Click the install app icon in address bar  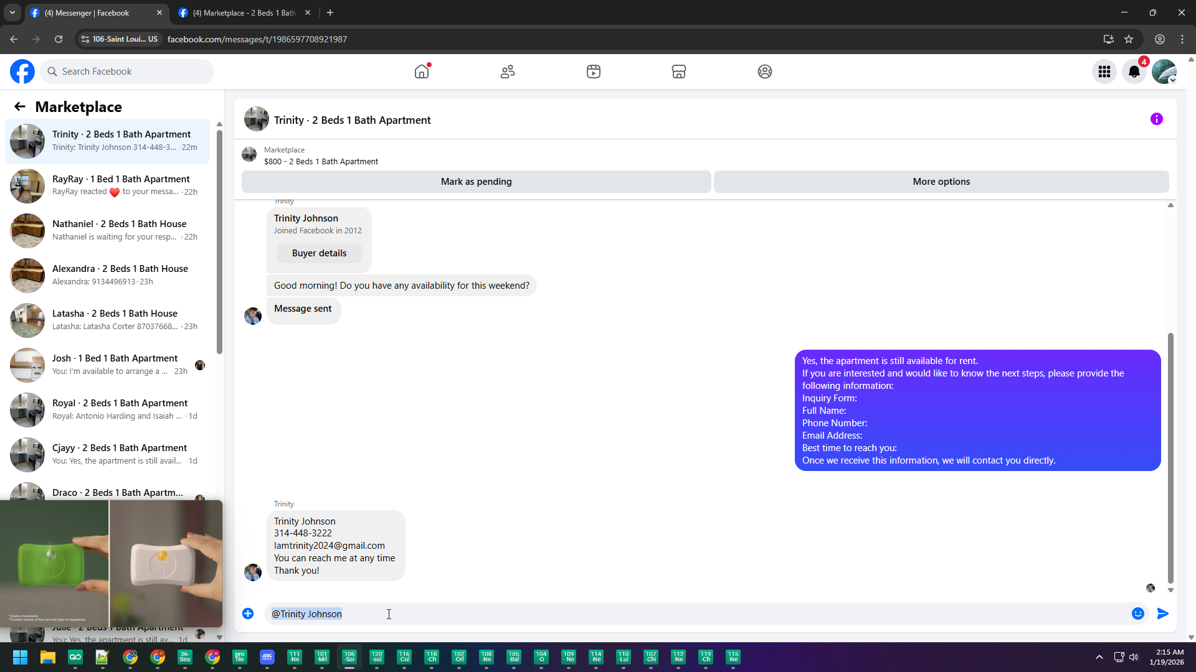click(x=1109, y=39)
